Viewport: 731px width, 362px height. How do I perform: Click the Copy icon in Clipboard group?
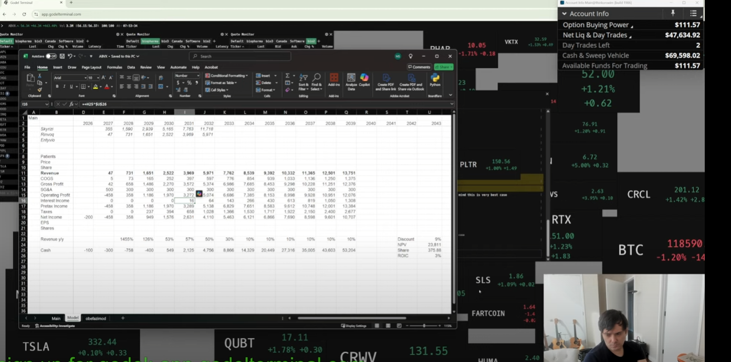pyautogui.click(x=39, y=83)
